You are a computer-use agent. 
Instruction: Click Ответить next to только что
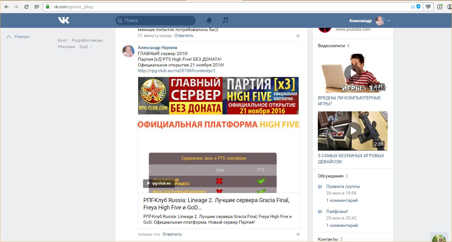[172, 234]
